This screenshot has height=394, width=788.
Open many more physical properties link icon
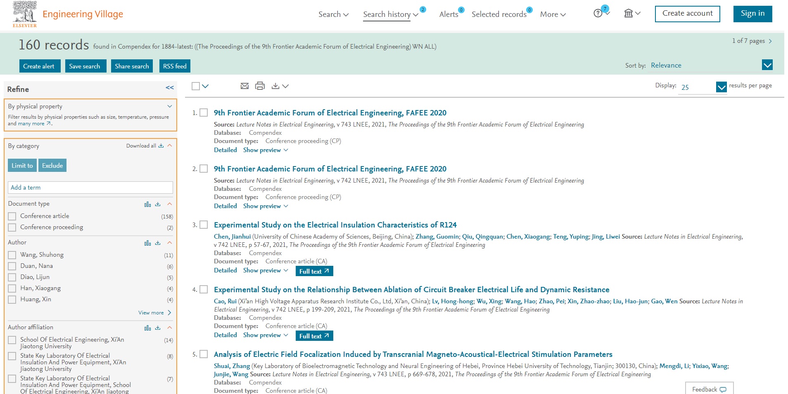click(48, 124)
